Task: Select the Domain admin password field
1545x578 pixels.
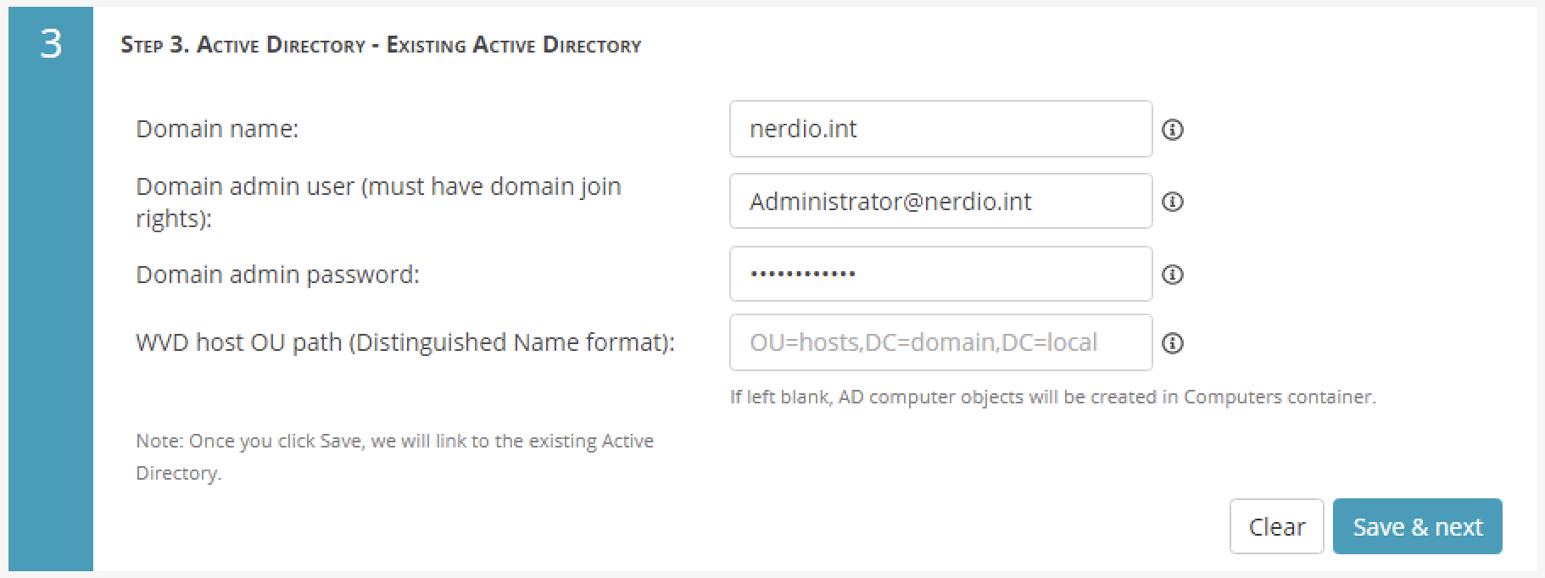Action: click(940, 274)
